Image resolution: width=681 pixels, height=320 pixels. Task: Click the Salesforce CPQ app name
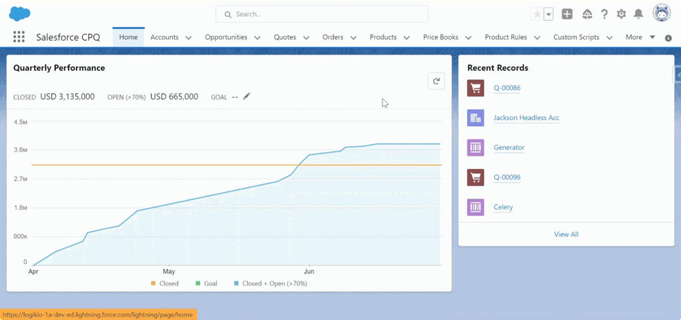point(68,37)
